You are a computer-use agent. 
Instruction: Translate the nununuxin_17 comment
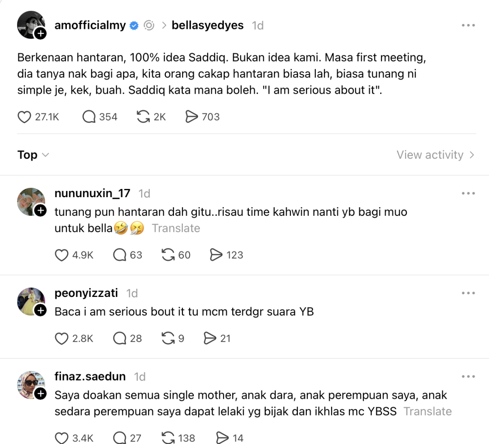pyautogui.click(x=176, y=228)
